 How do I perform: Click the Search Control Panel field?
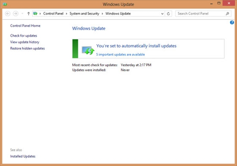coord(201,14)
